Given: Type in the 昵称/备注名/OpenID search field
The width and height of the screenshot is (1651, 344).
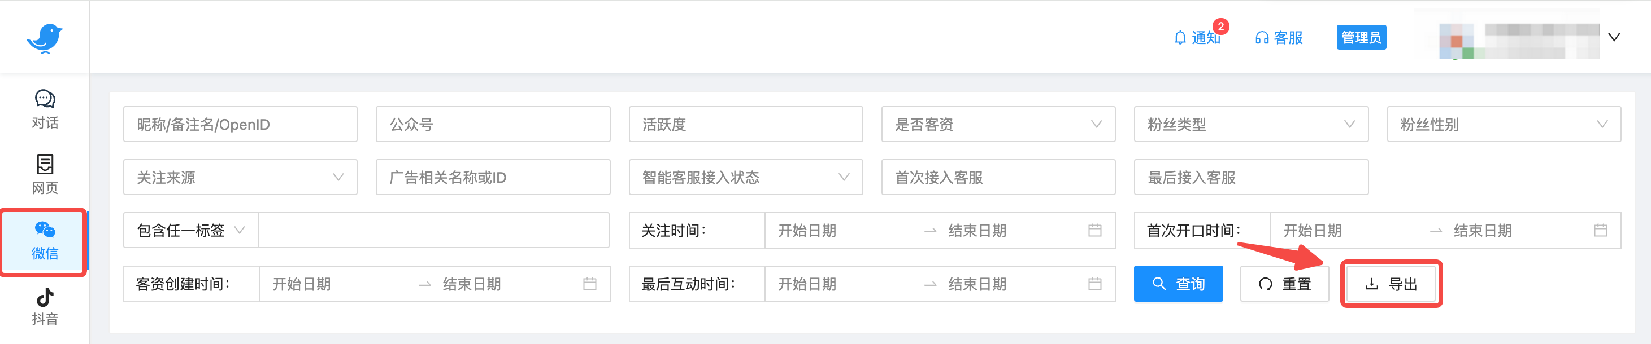Looking at the screenshot, I should pyautogui.click(x=240, y=124).
